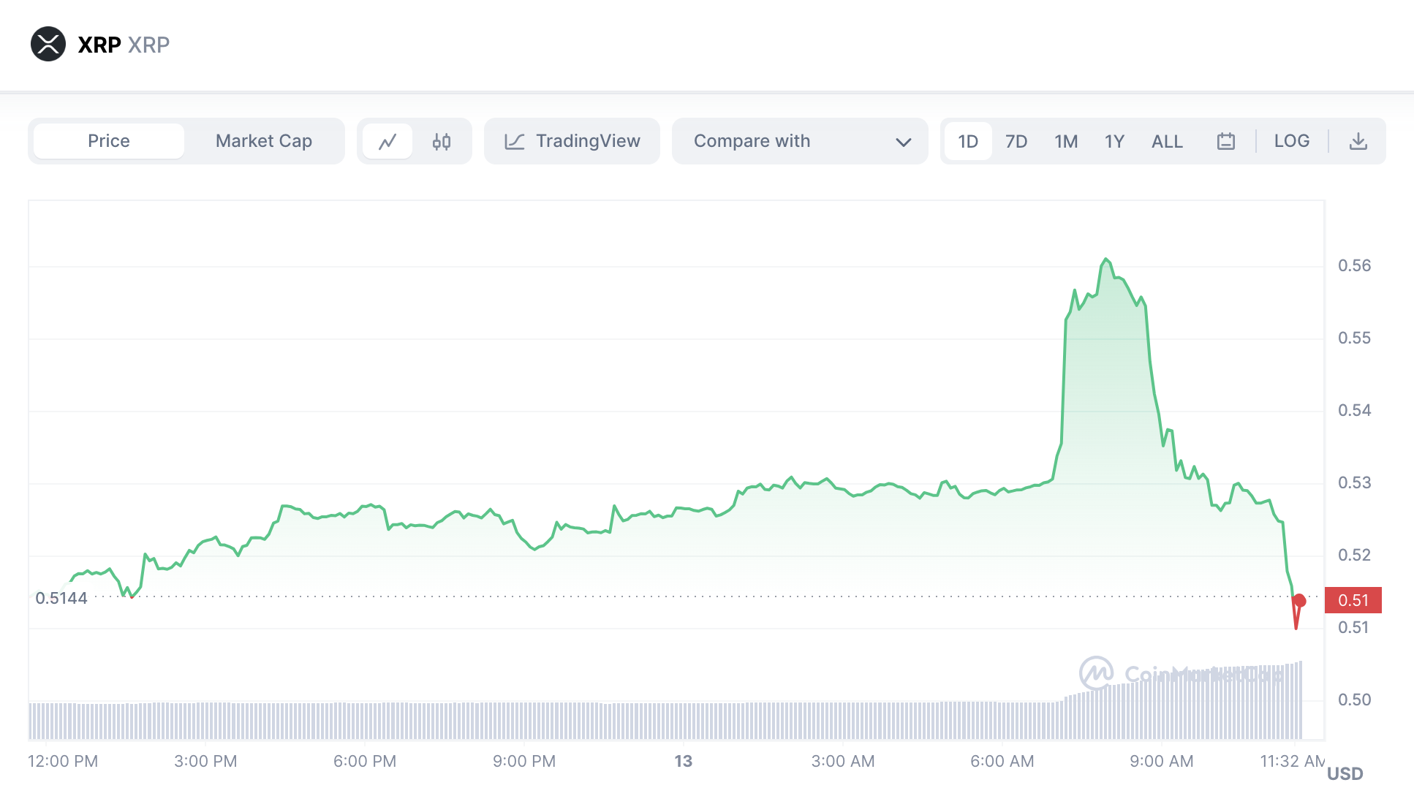Click the 0.55 price axis label
The image size is (1414, 807).
click(1354, 338)
